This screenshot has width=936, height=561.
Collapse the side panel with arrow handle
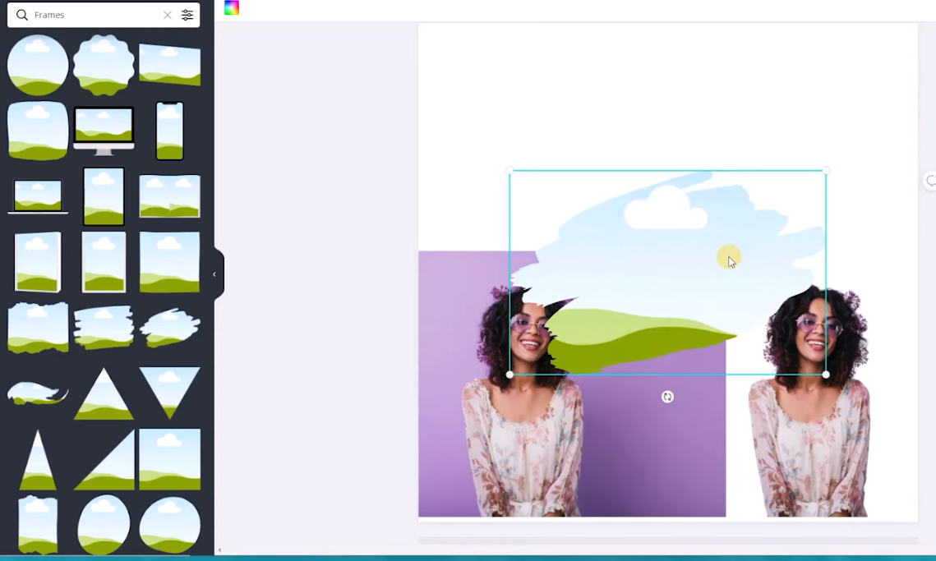tap(214, 274)
